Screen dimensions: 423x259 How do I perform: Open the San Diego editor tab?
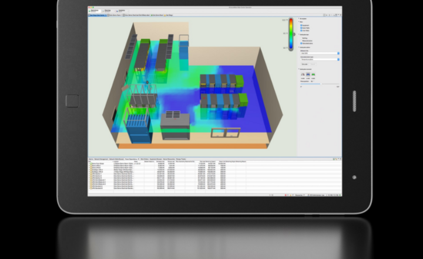pos(169,15)
